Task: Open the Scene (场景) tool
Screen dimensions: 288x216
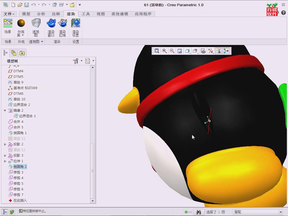Action: 8,26
